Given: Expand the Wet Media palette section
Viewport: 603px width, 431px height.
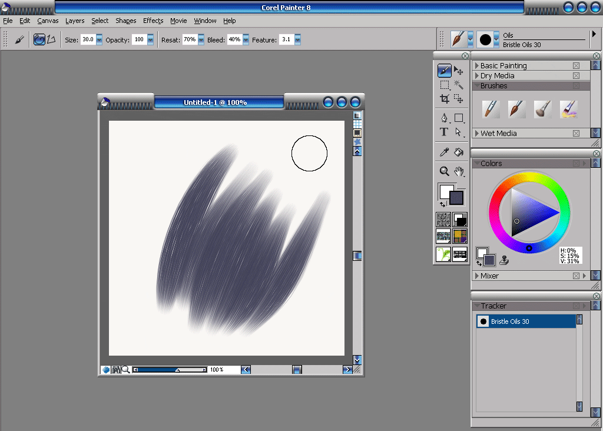Looking at the screenshot, I should tap(477, 134).
